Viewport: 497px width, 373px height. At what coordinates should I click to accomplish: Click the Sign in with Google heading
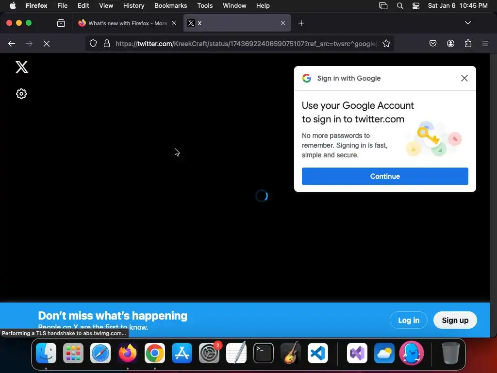[x=348, y=78]
